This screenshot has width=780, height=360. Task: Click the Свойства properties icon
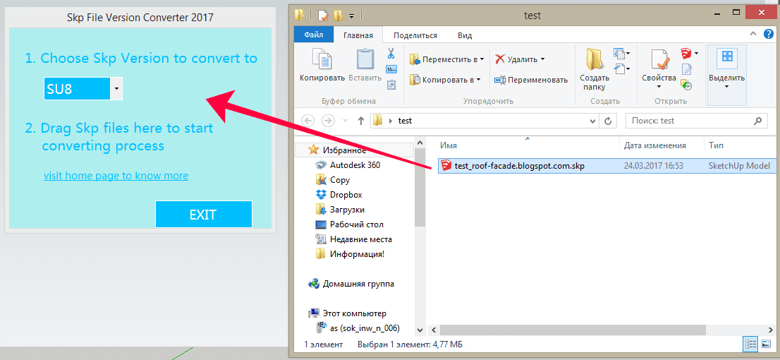[659, 61]
